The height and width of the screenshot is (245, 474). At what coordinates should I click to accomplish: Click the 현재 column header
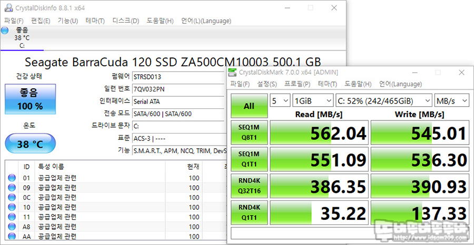[184, 167]
